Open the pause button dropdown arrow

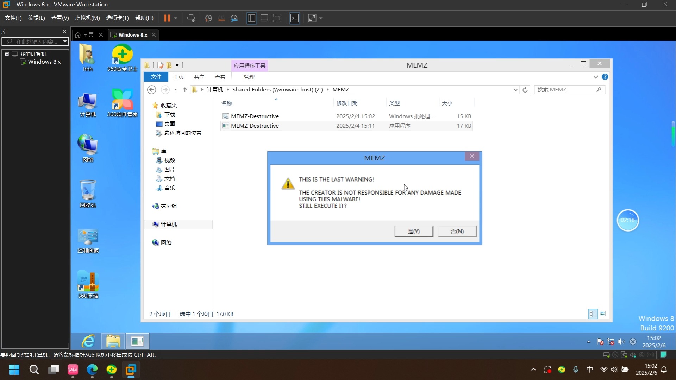pyautogui.click(x=176, y=18)
